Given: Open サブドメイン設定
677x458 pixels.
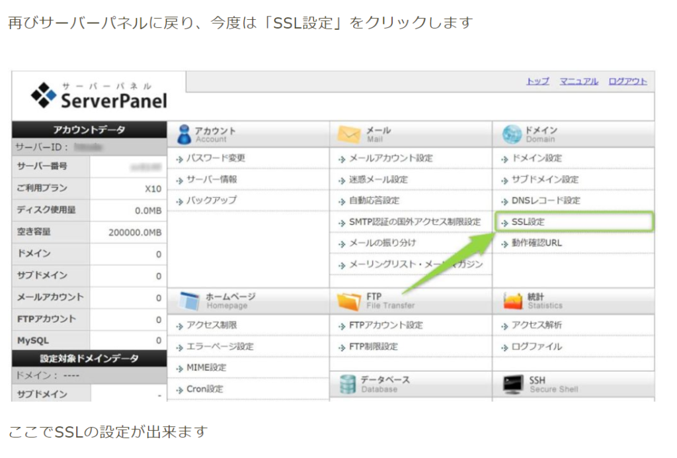Looking at the screenshot, I should 545,179.
